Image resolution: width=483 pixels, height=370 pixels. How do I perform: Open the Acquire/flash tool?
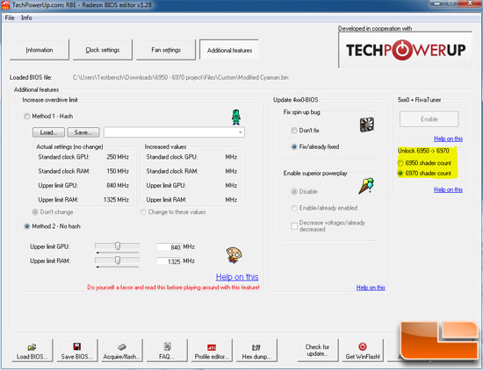(122, 351)
